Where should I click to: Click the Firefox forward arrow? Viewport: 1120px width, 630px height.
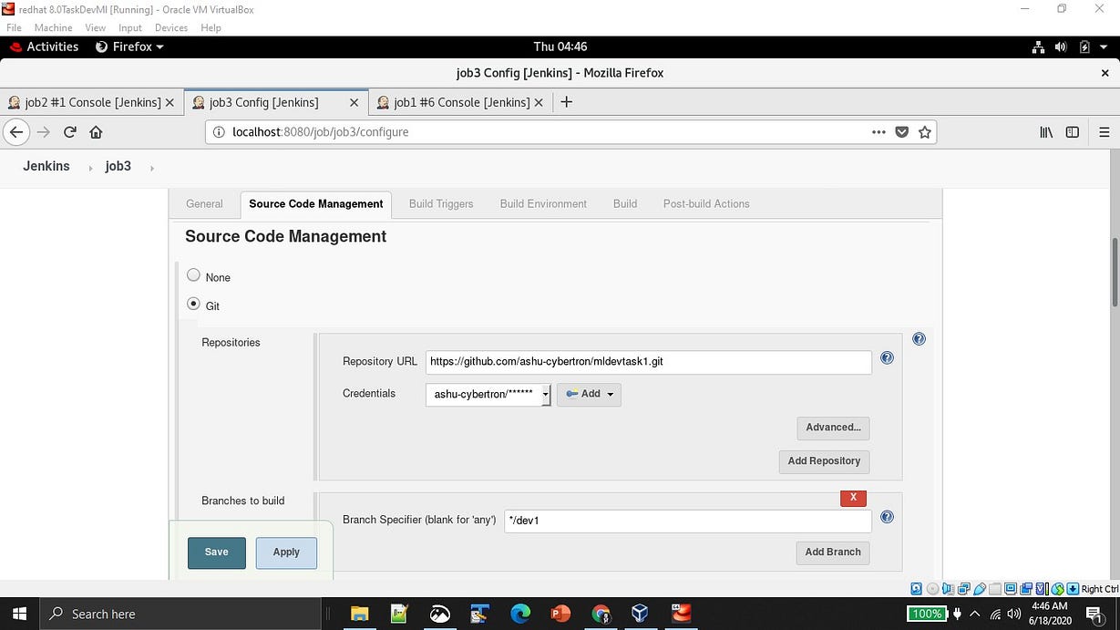[43, 132]
